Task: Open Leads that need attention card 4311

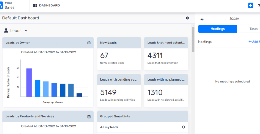Action: 166,54
